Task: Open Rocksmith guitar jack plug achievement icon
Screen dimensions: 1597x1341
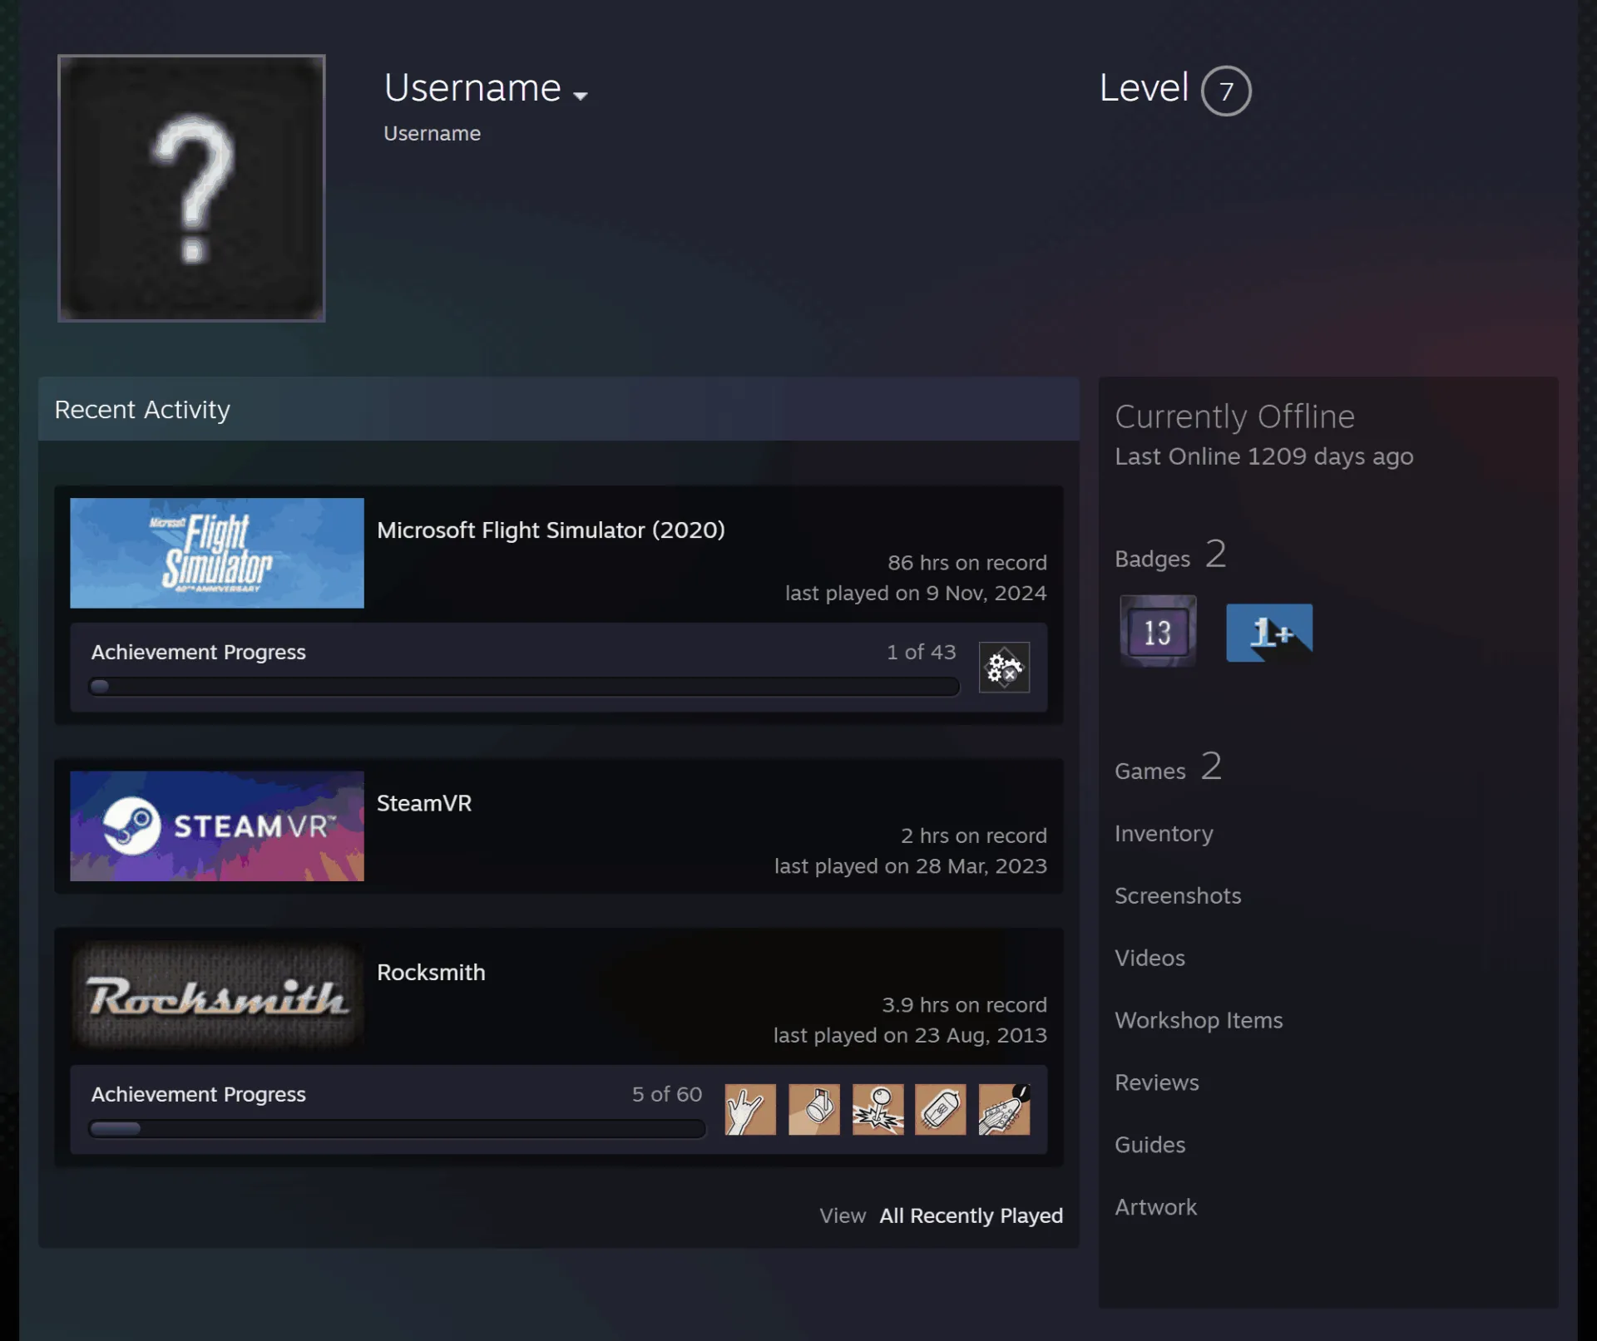Action: tap(878, 1109)
